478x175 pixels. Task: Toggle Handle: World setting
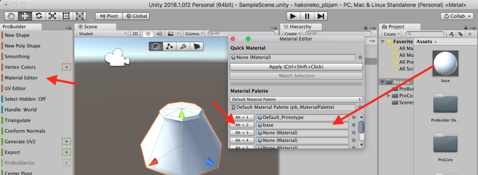[21, 110]
